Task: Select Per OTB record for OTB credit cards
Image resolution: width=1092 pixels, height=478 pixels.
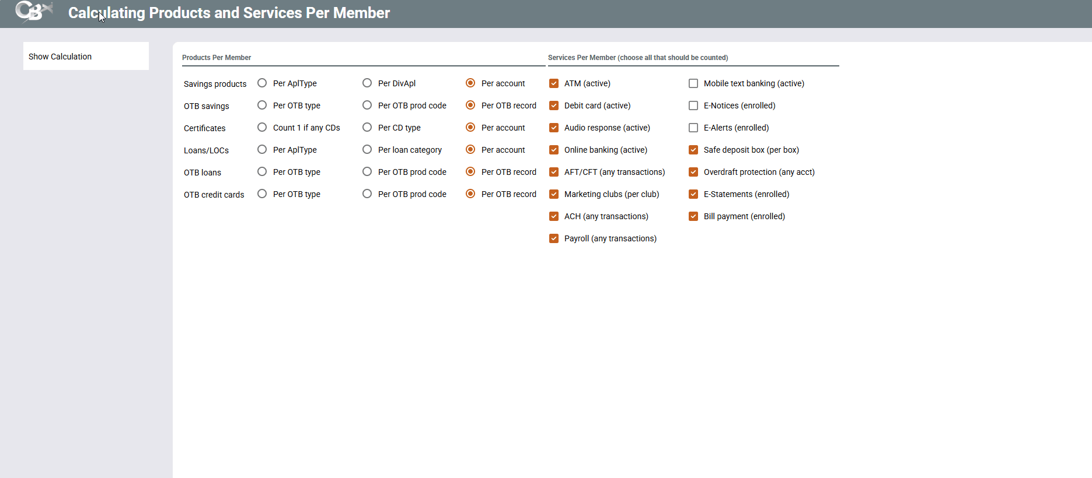Action: pos(470,194)
